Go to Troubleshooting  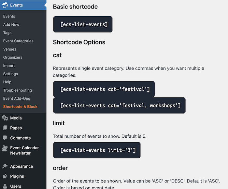tap(18, 90)
